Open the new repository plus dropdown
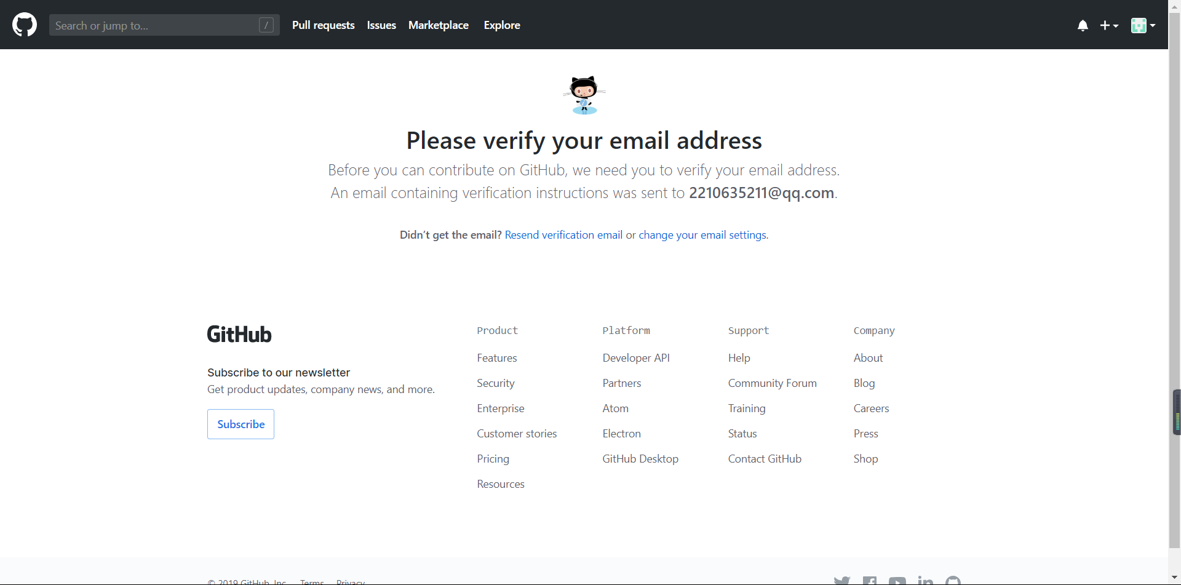The height and width of the screenshot is (585, 1181). point(1109,25)
